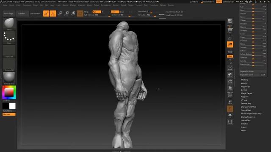Expand the Morph Target subpalette
This screenshot has width=271, height=152.
coord(246,93)
